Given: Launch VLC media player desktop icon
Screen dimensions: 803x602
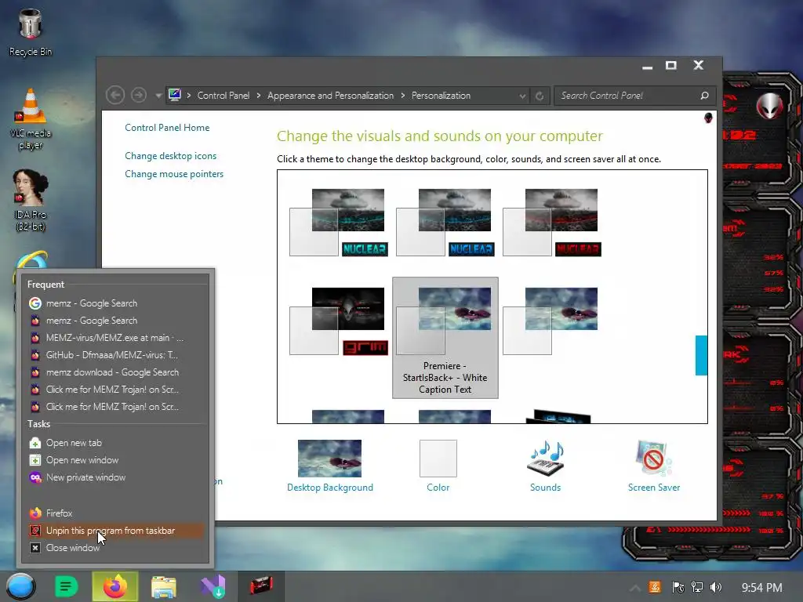Looking at the screenshot, I should click(31, 119).
